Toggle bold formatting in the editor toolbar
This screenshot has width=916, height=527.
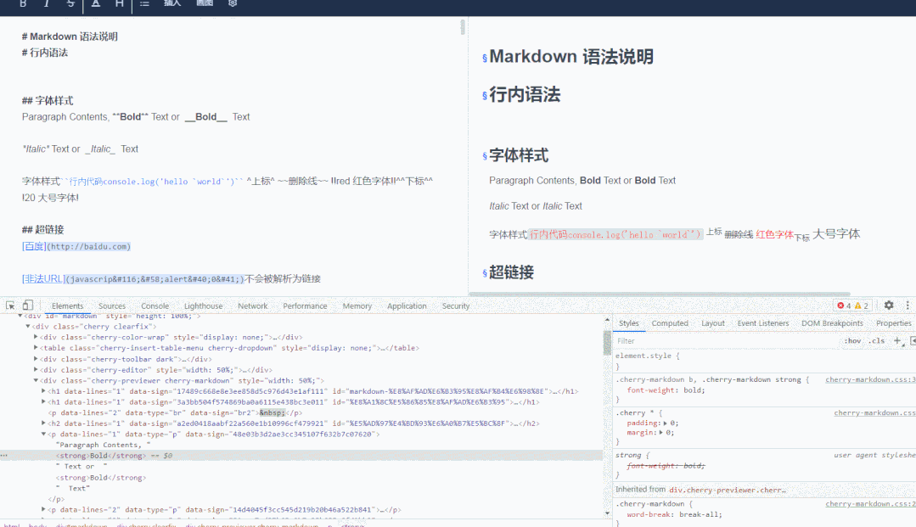(23, 3)
